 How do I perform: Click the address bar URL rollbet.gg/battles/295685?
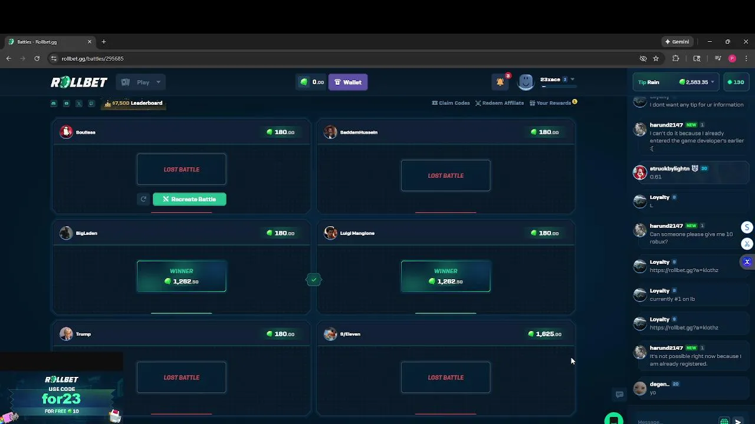(x=93, y=58)
